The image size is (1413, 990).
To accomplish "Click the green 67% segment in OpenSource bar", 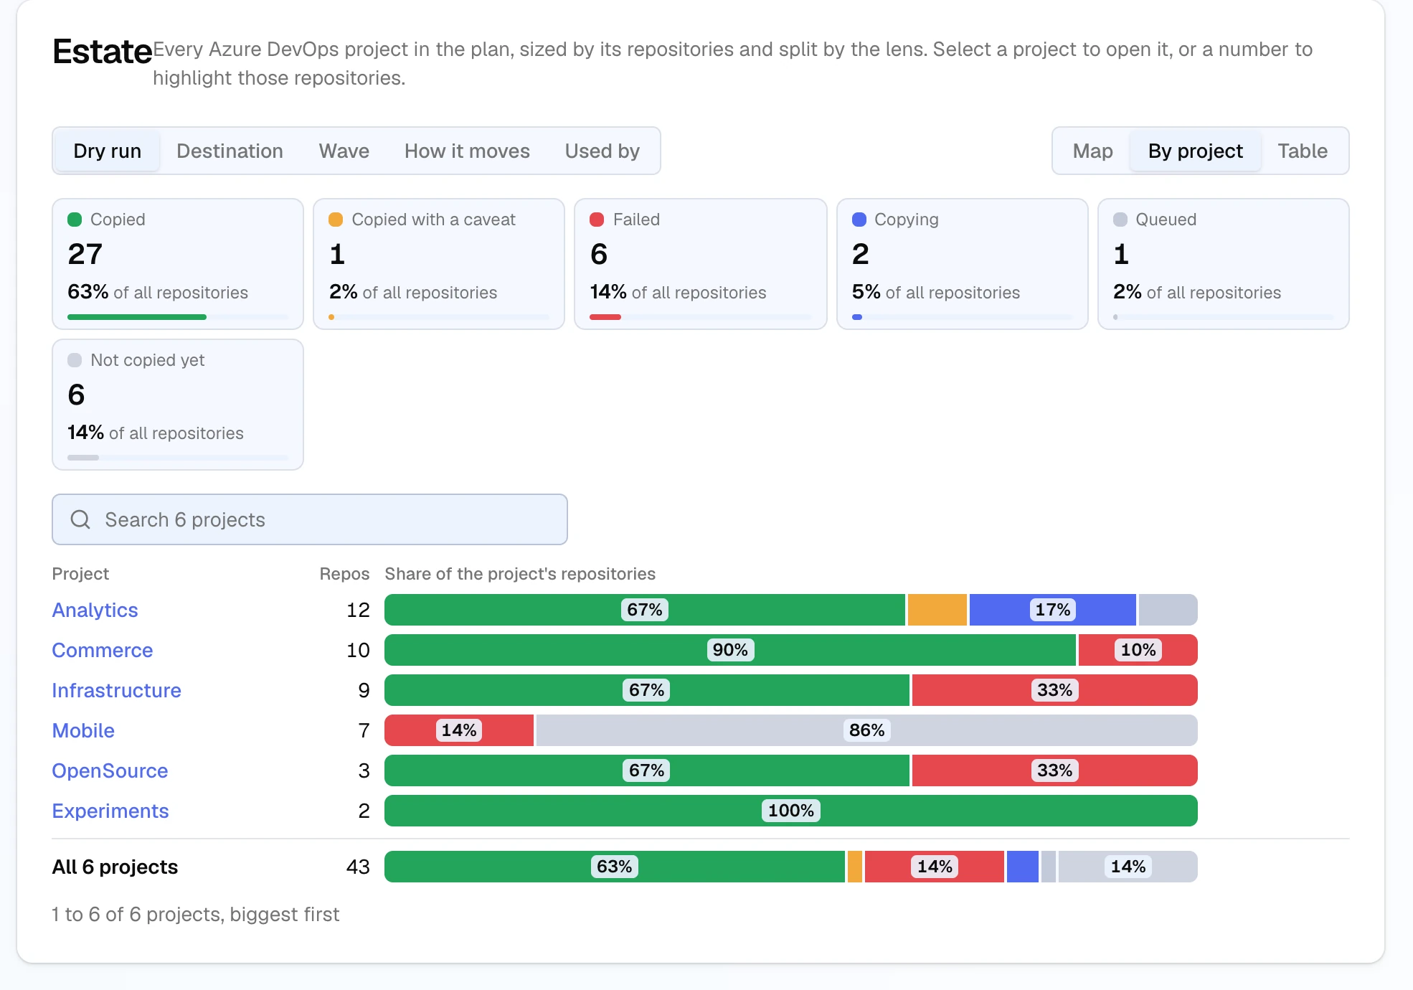I will (647, 770).
